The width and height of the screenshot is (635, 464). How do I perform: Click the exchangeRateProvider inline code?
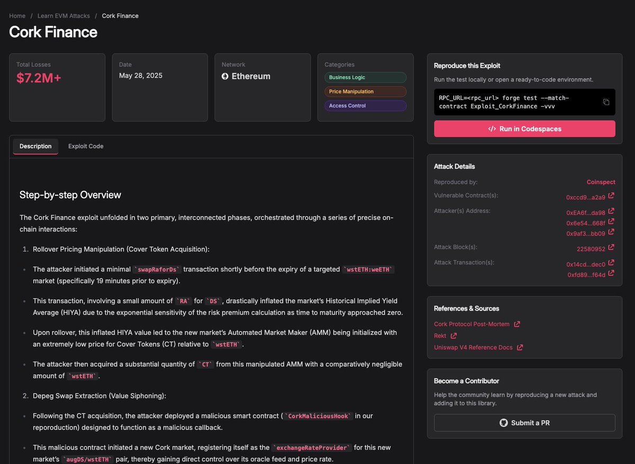(x=312, y=448)
